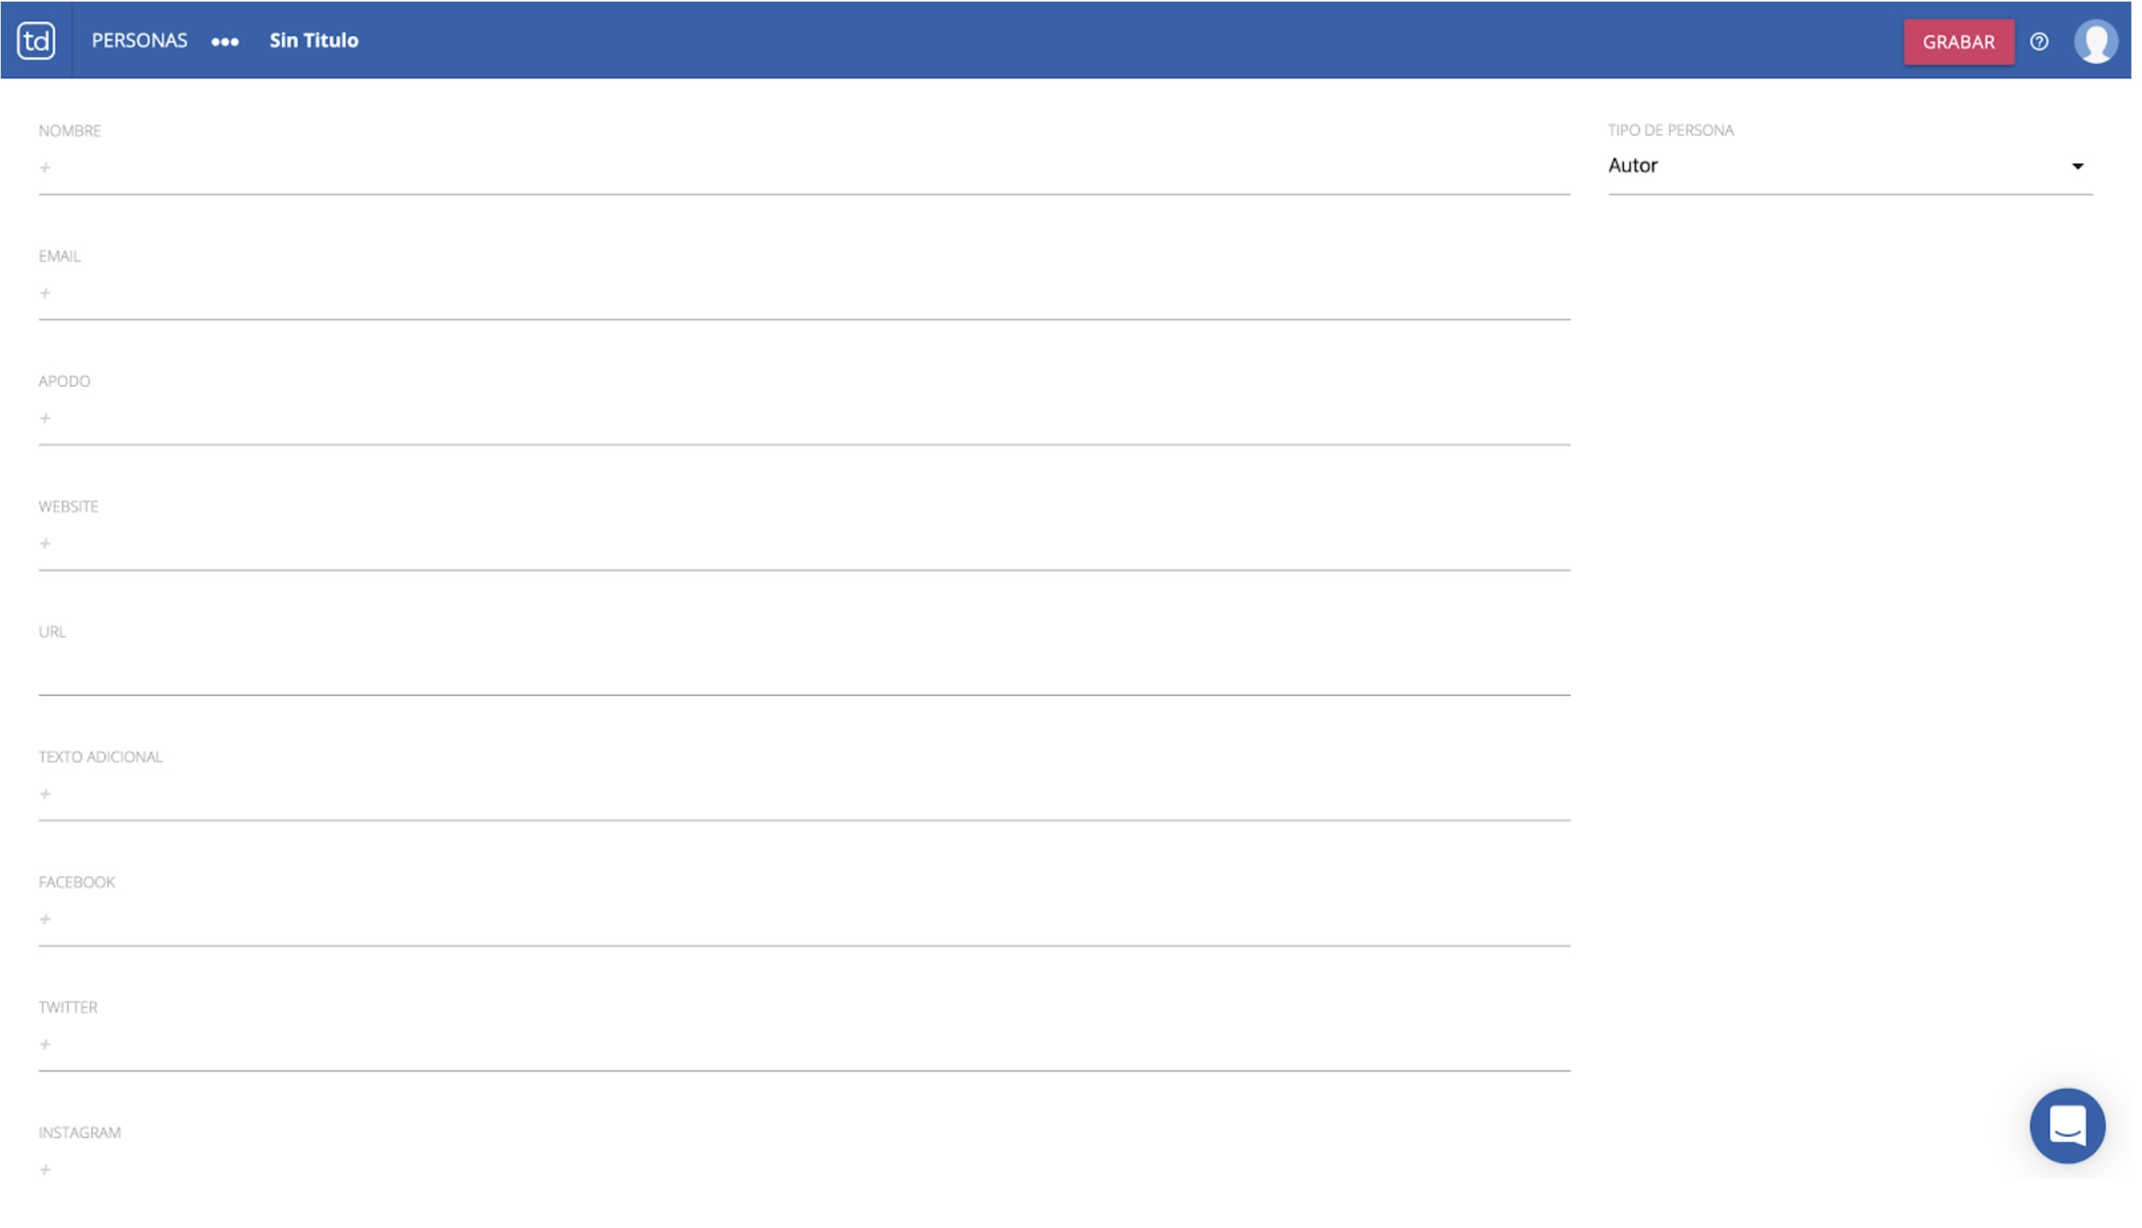Open the user avatar menu
Image resolution: width=2142 pixels, height=1228 pixels.
tap(2094, 42)
